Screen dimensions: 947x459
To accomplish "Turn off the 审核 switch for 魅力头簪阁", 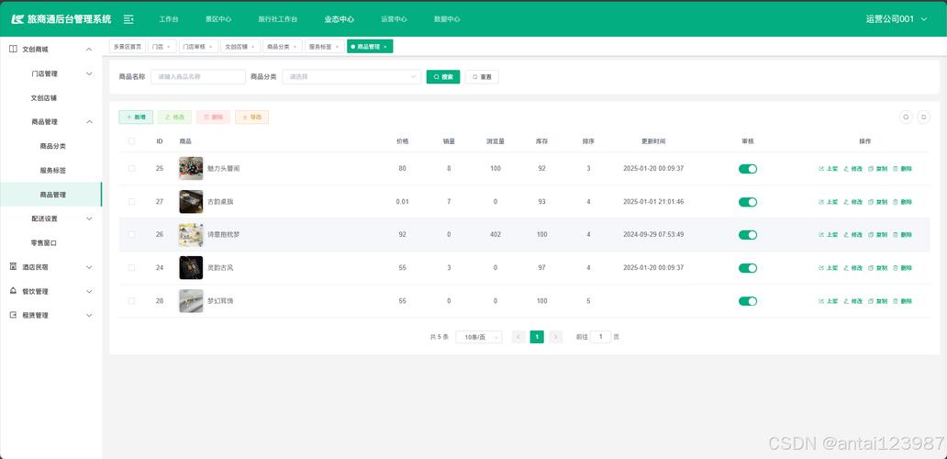I will [748, 169].
